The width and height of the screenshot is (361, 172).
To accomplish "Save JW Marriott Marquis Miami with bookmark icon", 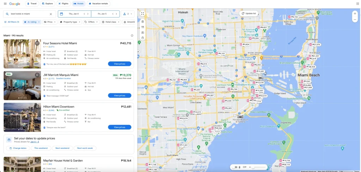I will point(37,75).
